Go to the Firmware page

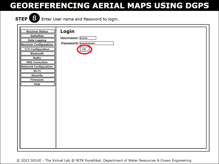tap(38, 80)
